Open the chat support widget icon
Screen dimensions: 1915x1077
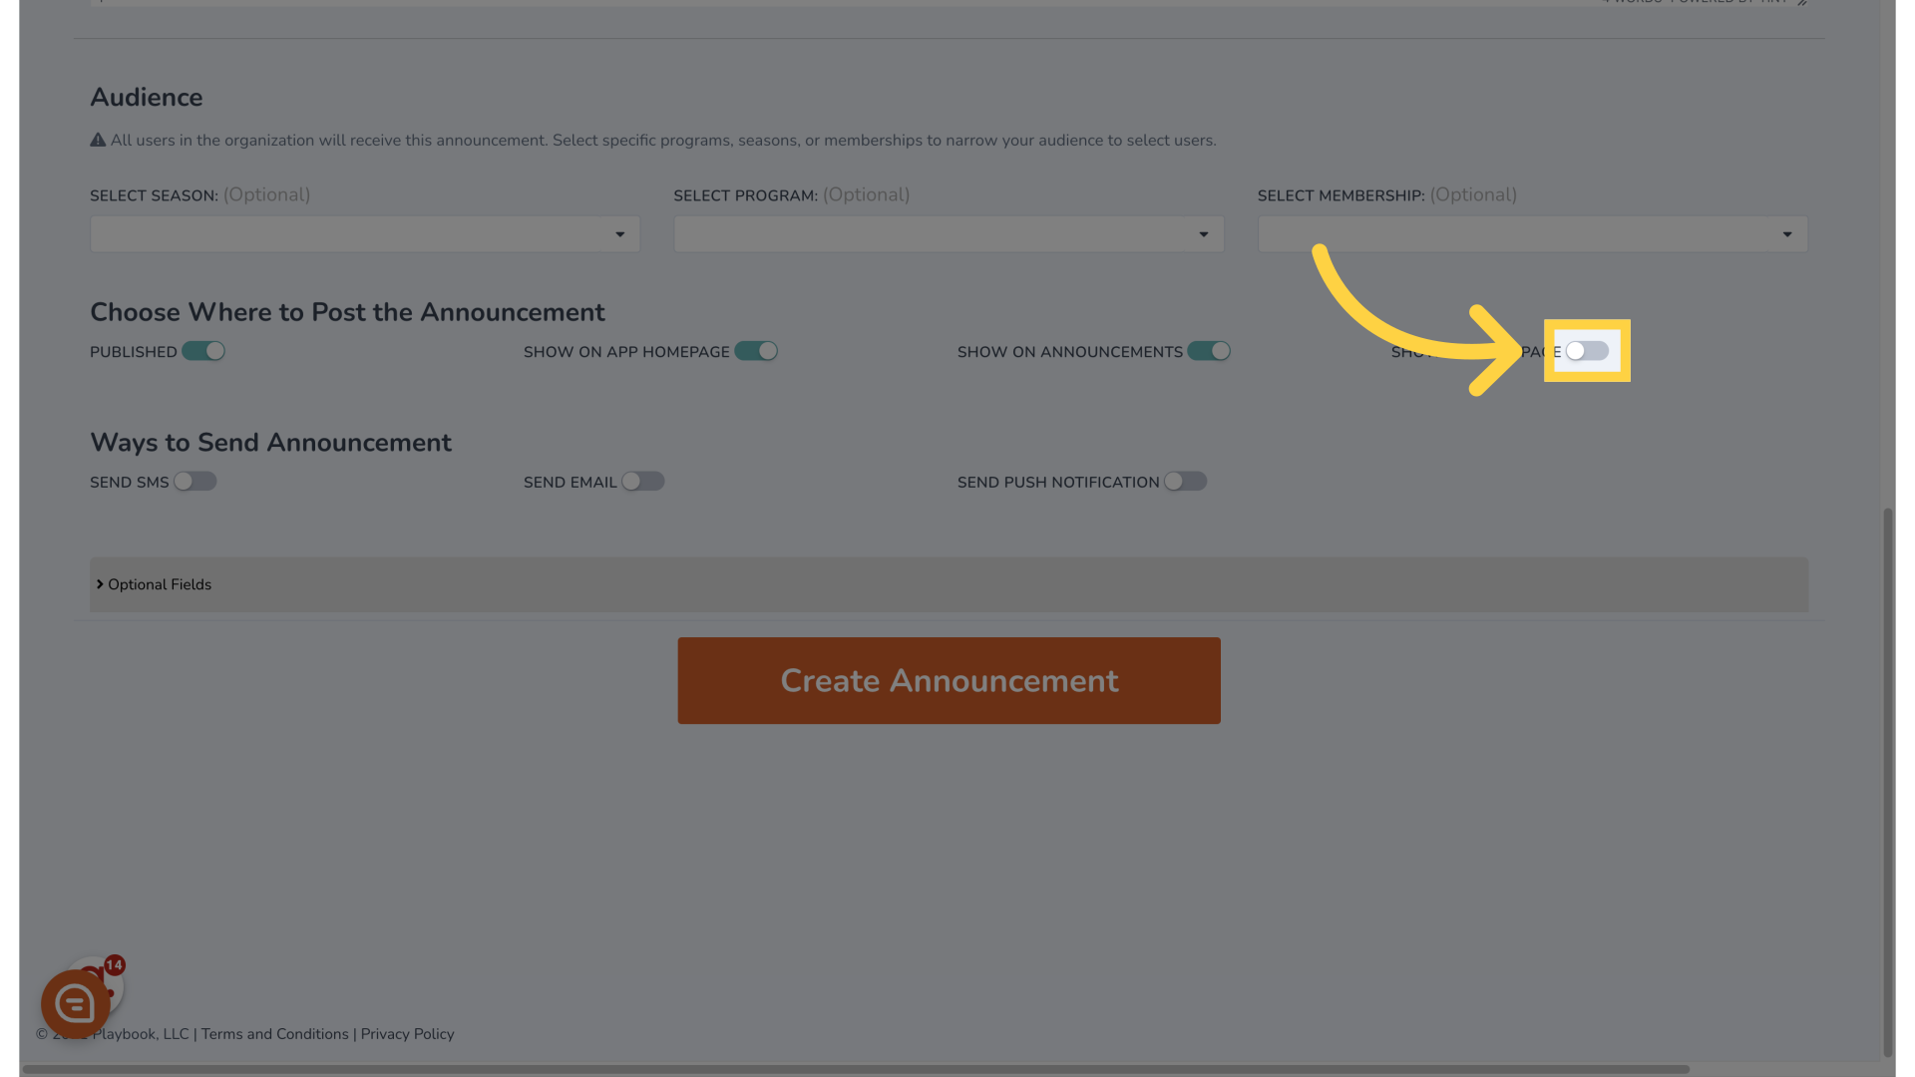tap(76, 1004)
